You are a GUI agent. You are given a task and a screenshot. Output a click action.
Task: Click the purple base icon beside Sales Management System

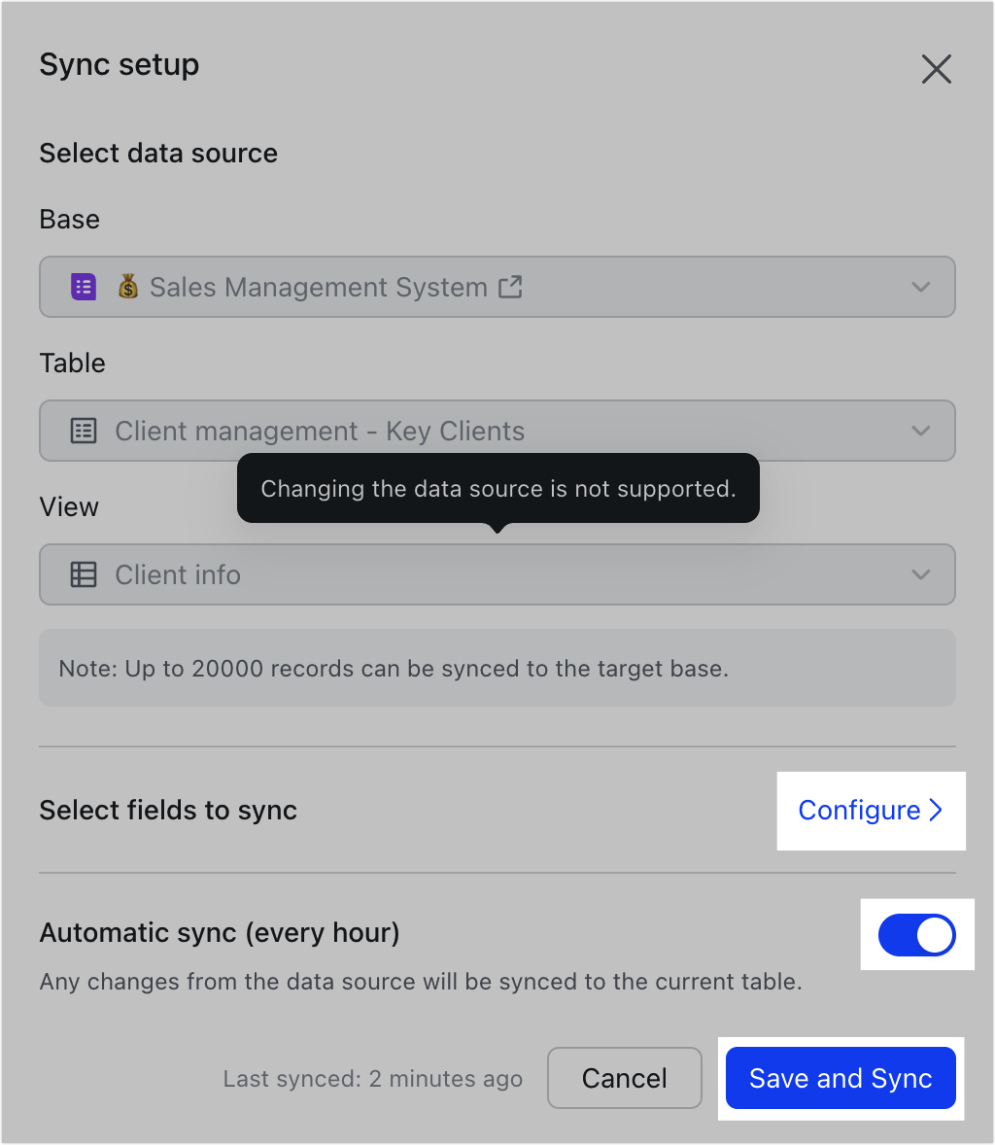tap(83, 287)
